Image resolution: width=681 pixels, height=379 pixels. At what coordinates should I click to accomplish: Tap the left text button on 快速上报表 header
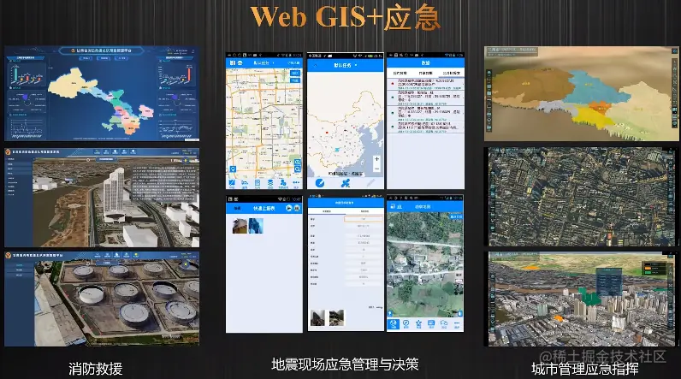[x=237, y=209]
